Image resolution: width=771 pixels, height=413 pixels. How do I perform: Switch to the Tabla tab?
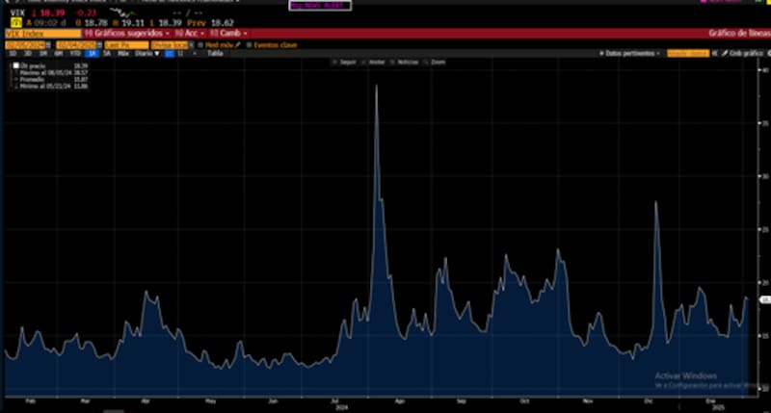point(215,54)
